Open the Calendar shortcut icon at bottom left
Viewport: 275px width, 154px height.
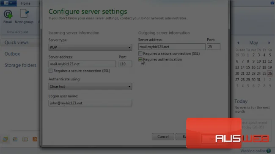point(15,139)
